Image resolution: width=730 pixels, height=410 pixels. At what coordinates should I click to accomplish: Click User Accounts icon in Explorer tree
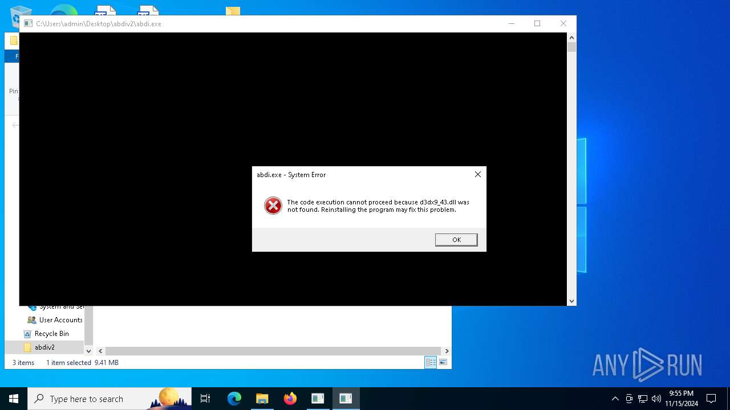(x=32, y=320)
